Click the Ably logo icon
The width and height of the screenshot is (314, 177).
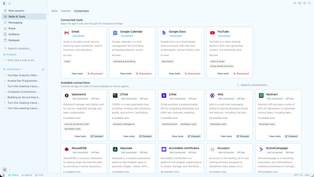pyautogui.click(x=212, y=96)
